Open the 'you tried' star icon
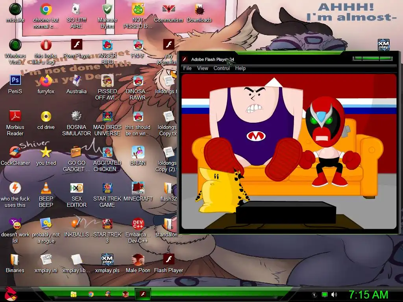 (x=46, y=156)
